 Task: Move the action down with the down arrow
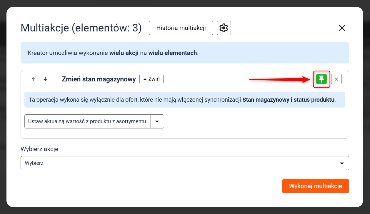[46, 79]
